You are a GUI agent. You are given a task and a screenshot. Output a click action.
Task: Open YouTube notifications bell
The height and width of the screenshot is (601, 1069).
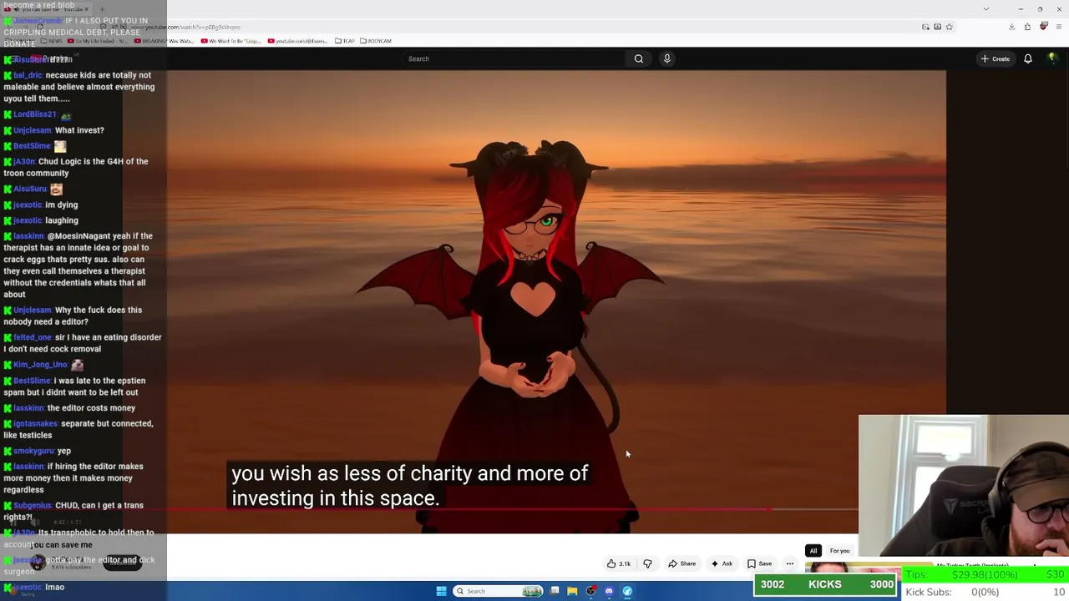coord(1028,58)
